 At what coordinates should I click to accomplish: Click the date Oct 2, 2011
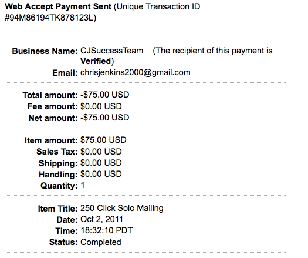(x=101, y=219)
